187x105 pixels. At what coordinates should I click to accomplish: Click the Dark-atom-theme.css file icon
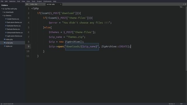point(6,22)
